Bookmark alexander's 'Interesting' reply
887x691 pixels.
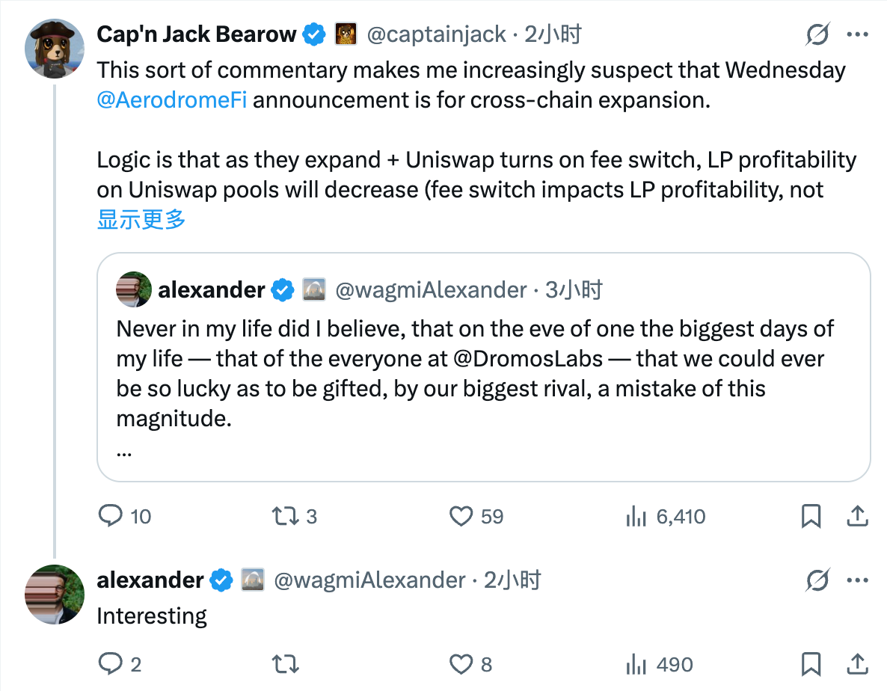coord(811,664)
